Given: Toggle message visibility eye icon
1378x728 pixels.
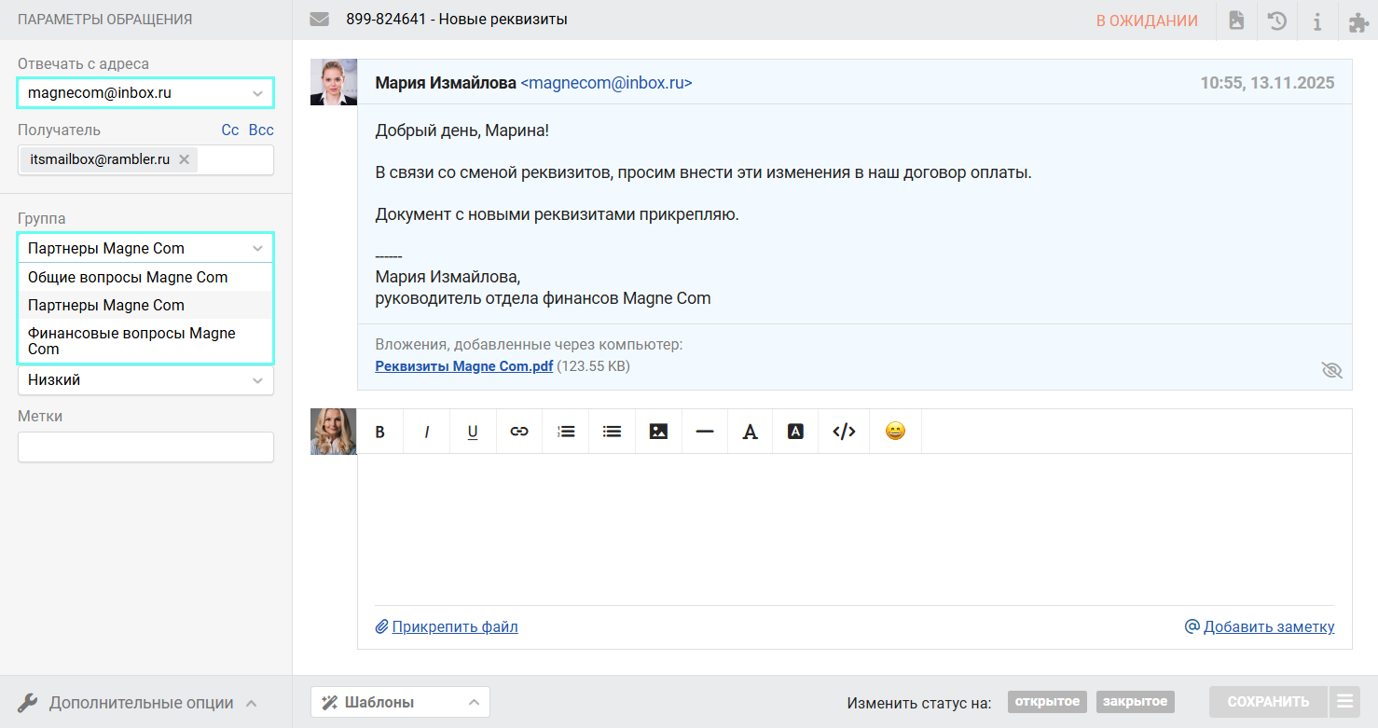Looking at the screenshot, I should pyautogui.click(x=1331, y=370).
